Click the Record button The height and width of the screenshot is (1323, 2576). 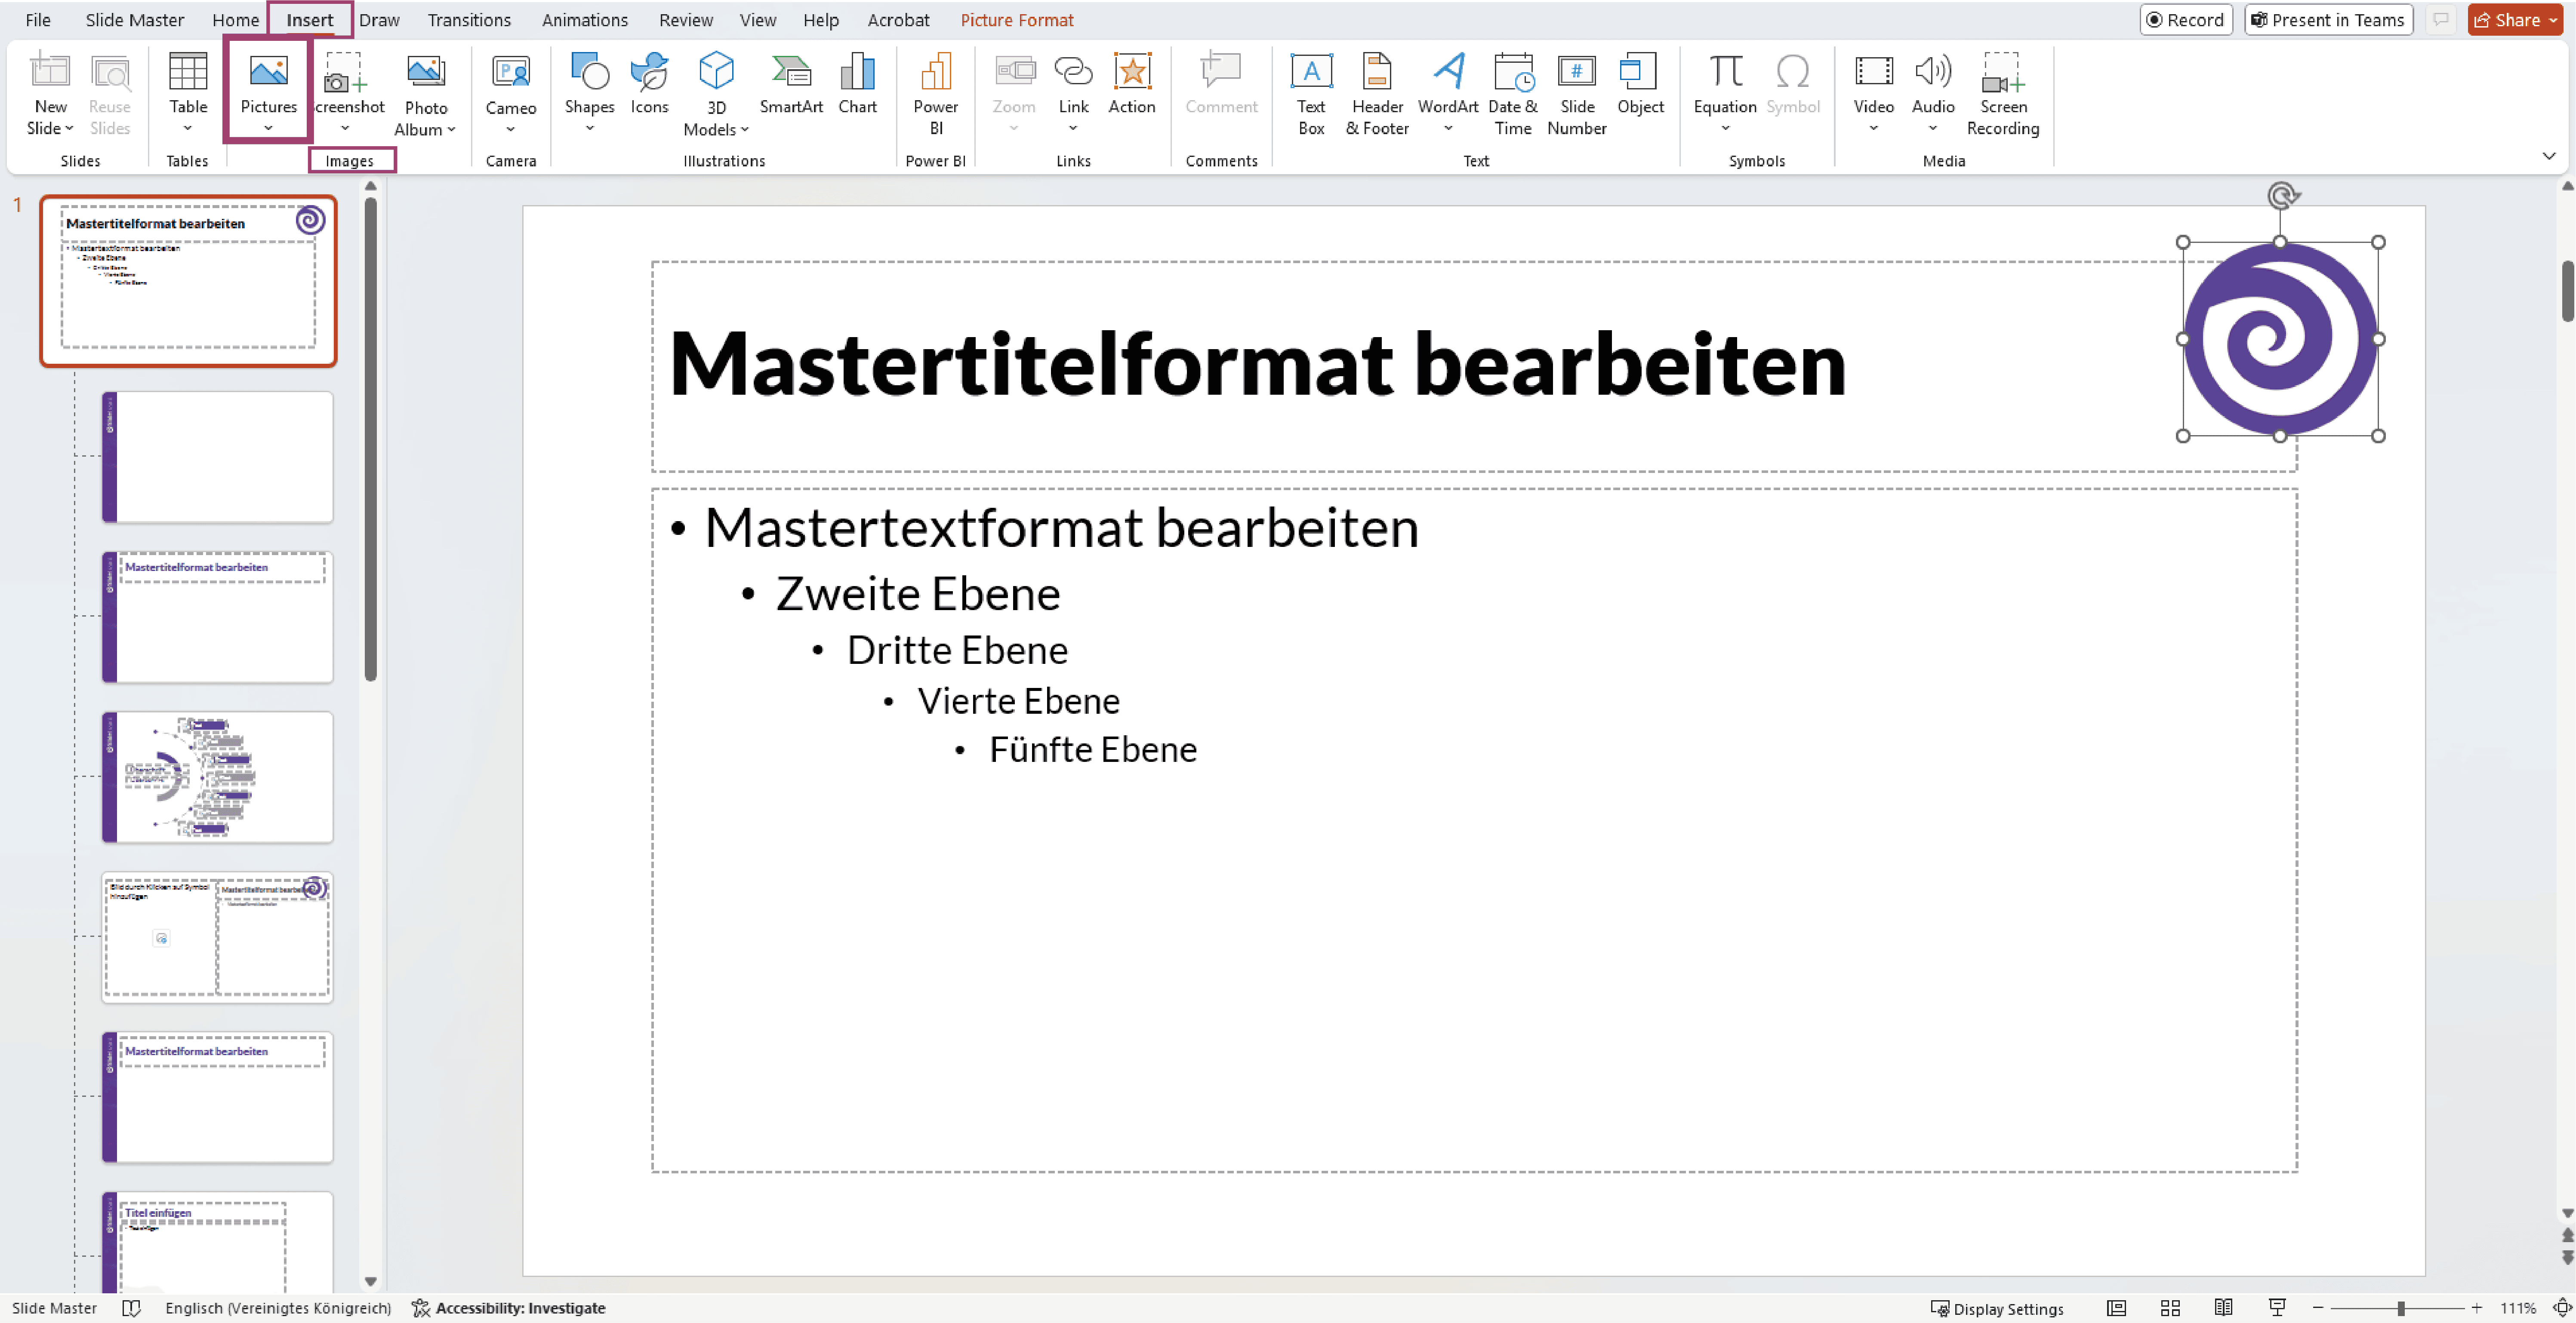tap(2185, 20)
